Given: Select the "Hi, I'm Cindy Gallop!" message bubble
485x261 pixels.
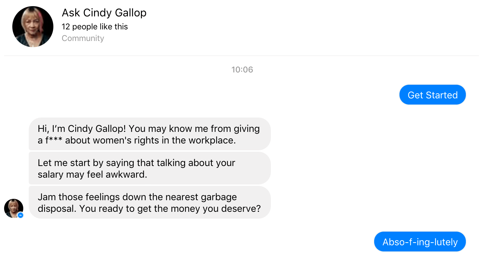Looking at the screenshot, I should point(149,134).
